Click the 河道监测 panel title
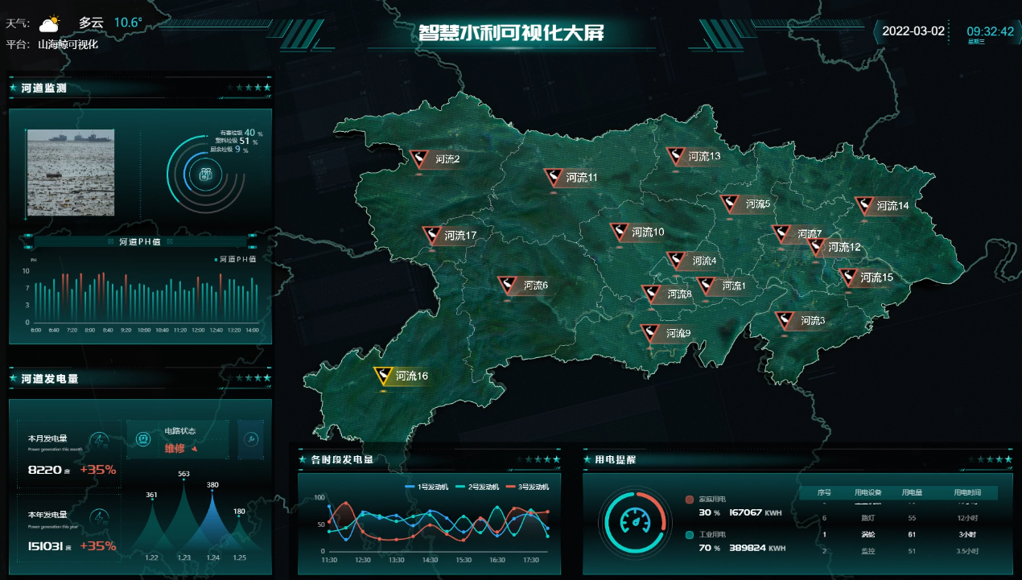 pos(44,88)
